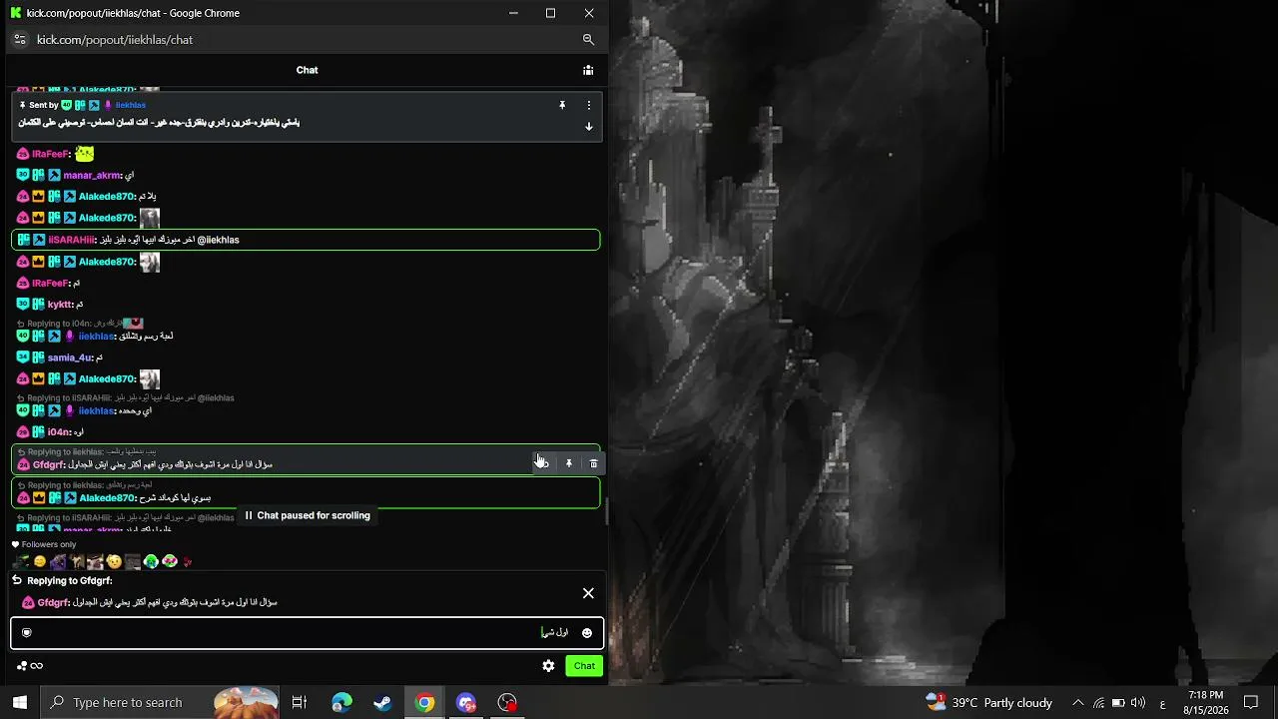Insert the yellow smiling emote from quick row
The image size is (1278, 719).
pyautogui.click(x=40, y=562)
